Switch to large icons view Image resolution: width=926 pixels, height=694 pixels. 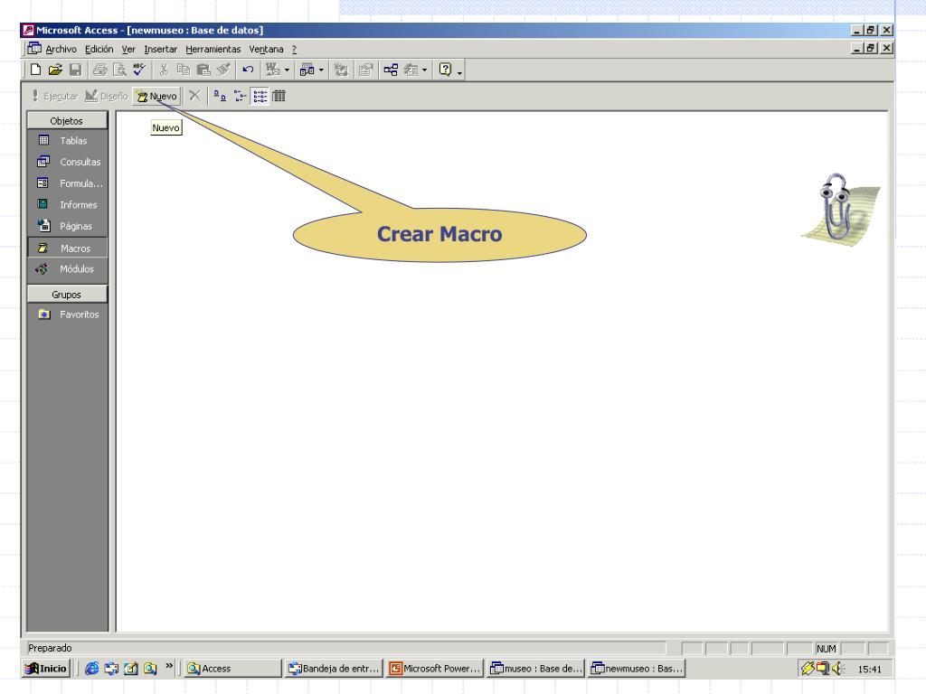(x=218, y=96)
